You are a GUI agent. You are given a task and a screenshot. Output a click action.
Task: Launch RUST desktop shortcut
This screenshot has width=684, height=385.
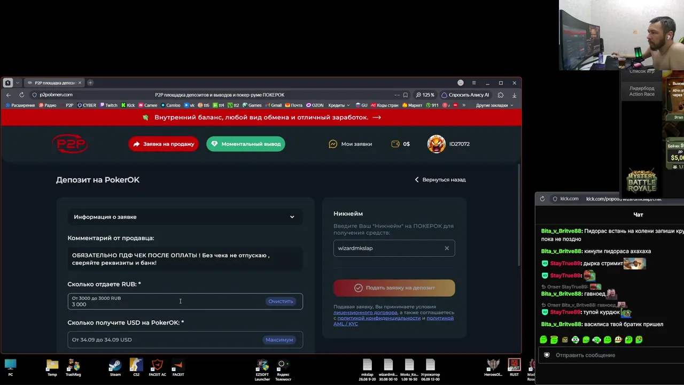click(514, 367)
